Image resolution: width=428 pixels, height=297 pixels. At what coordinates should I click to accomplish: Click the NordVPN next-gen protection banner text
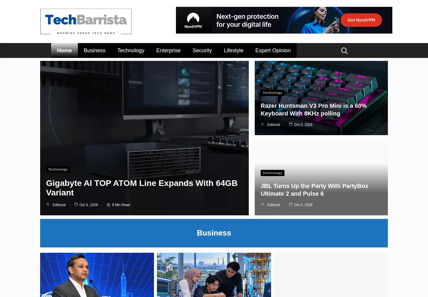pos(247,20)
